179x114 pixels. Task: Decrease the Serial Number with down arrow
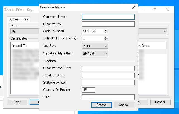tap(106, 32)
